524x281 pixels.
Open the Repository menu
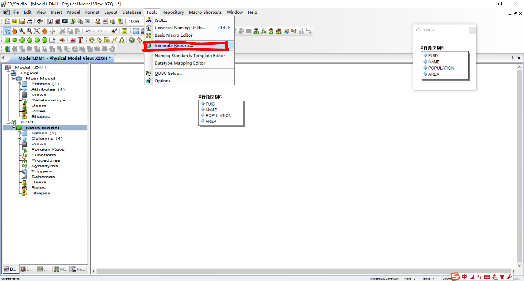173,12
